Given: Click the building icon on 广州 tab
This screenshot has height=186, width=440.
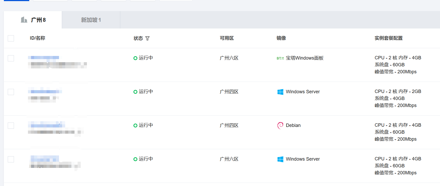Looking at the screenshot, I should [x=24, y=20].
